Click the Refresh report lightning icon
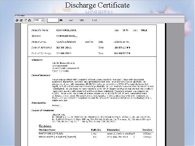Screen dimensions: 195x146 tap(25, 20)
